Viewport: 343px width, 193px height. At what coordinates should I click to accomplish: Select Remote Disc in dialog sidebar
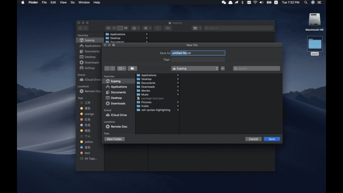coord(119,126)
